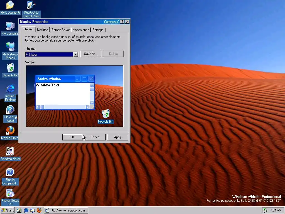Close the Display Properties dialog
285x214 pixels.
click(127, 22)
